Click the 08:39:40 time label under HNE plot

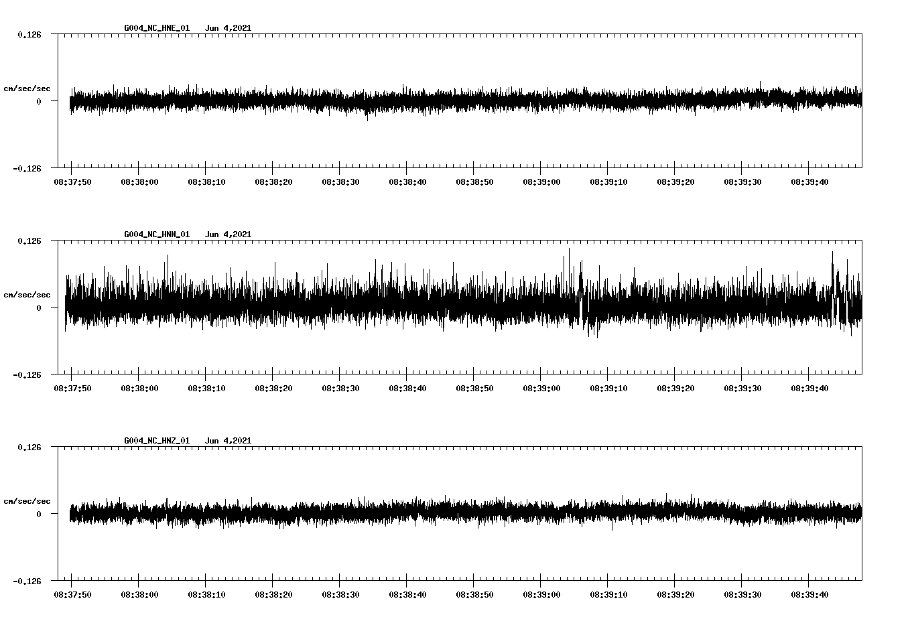click(x=809, y=182)
